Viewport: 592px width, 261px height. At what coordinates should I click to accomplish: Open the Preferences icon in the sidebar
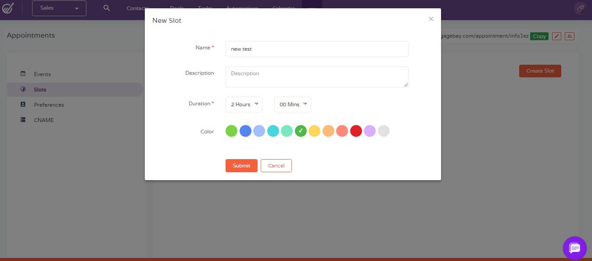click(23, 104)
